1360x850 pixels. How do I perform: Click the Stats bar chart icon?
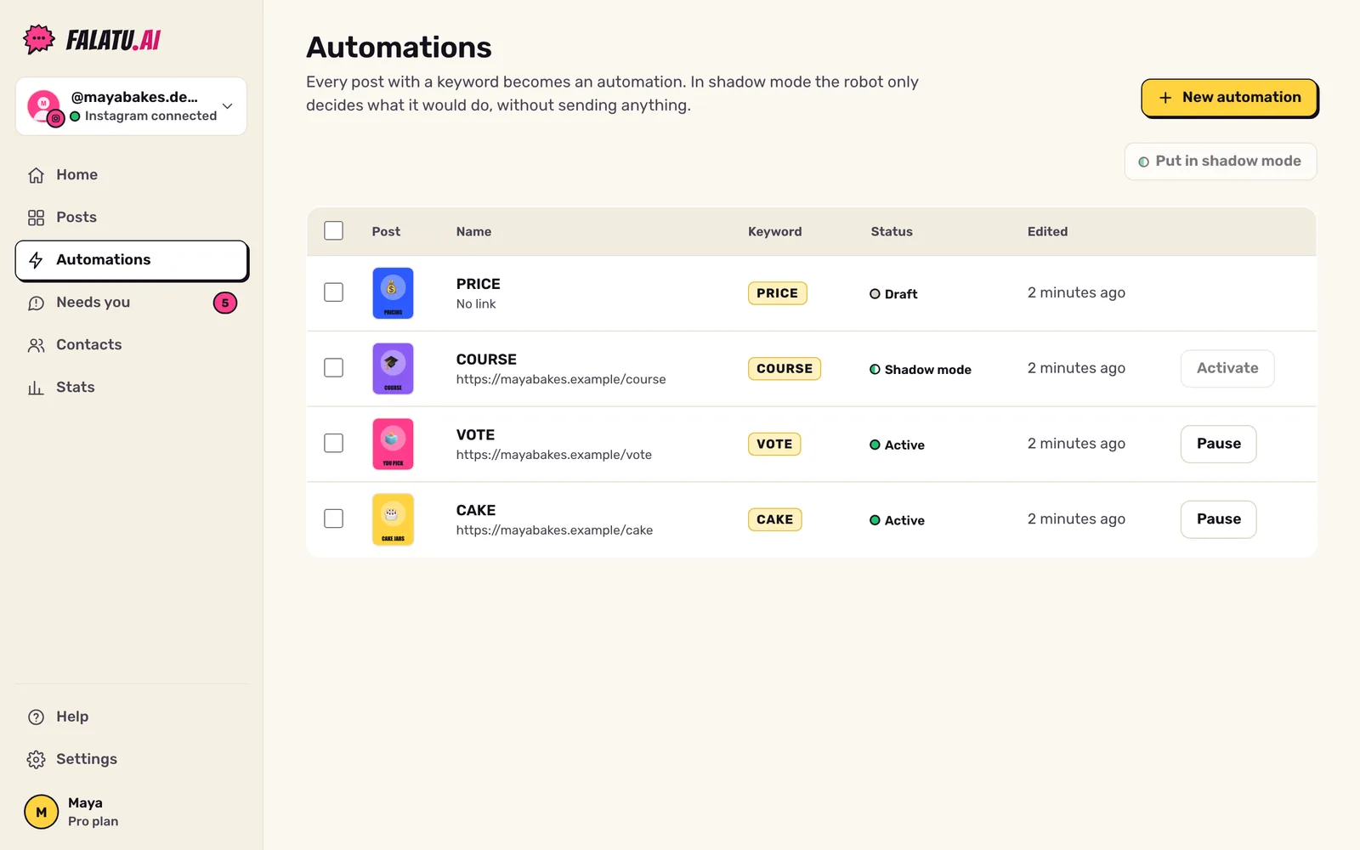[36, 388]
